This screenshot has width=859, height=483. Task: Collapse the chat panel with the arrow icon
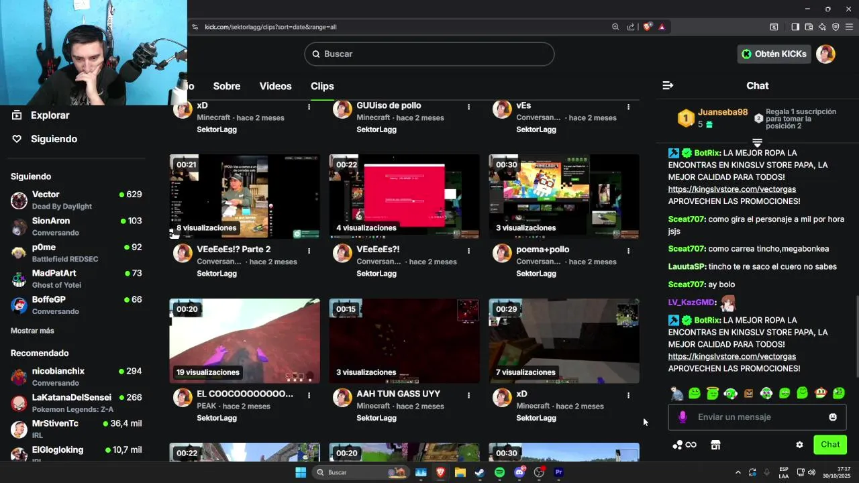click(x=667, y=85)
